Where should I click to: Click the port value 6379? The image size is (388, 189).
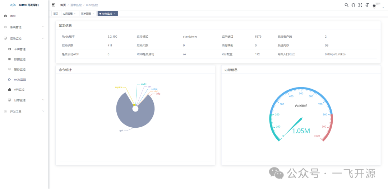coord(258,37)
